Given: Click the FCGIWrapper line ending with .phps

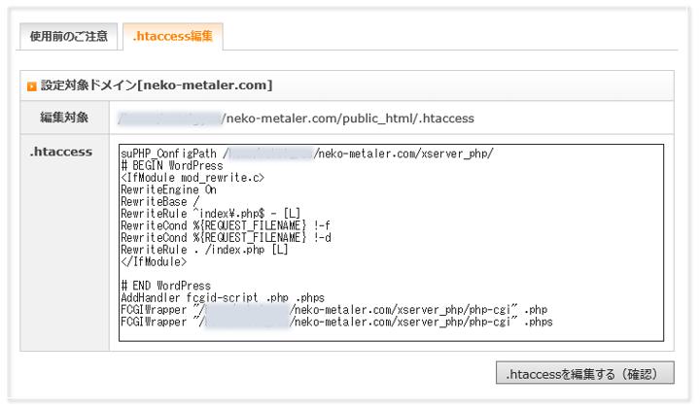Looking at the screenshot, I should pyautogui.click(x=336, y=322).
